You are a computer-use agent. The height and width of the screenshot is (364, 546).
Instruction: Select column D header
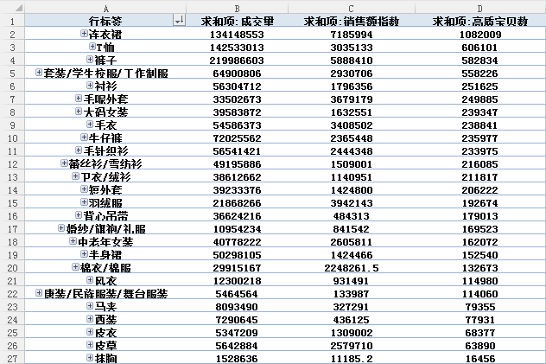479,7
